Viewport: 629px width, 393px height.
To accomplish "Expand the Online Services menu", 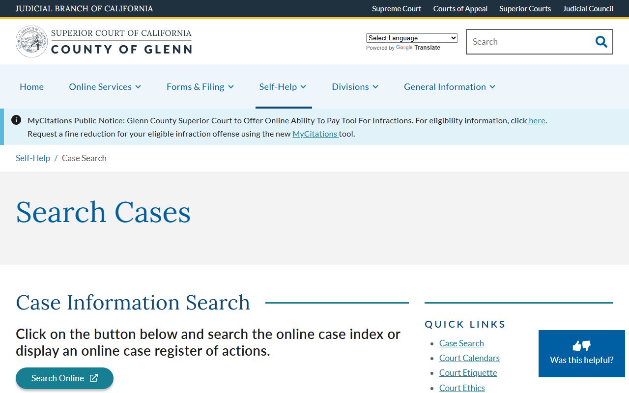I will pyautogui.click(x=105, y=86).
